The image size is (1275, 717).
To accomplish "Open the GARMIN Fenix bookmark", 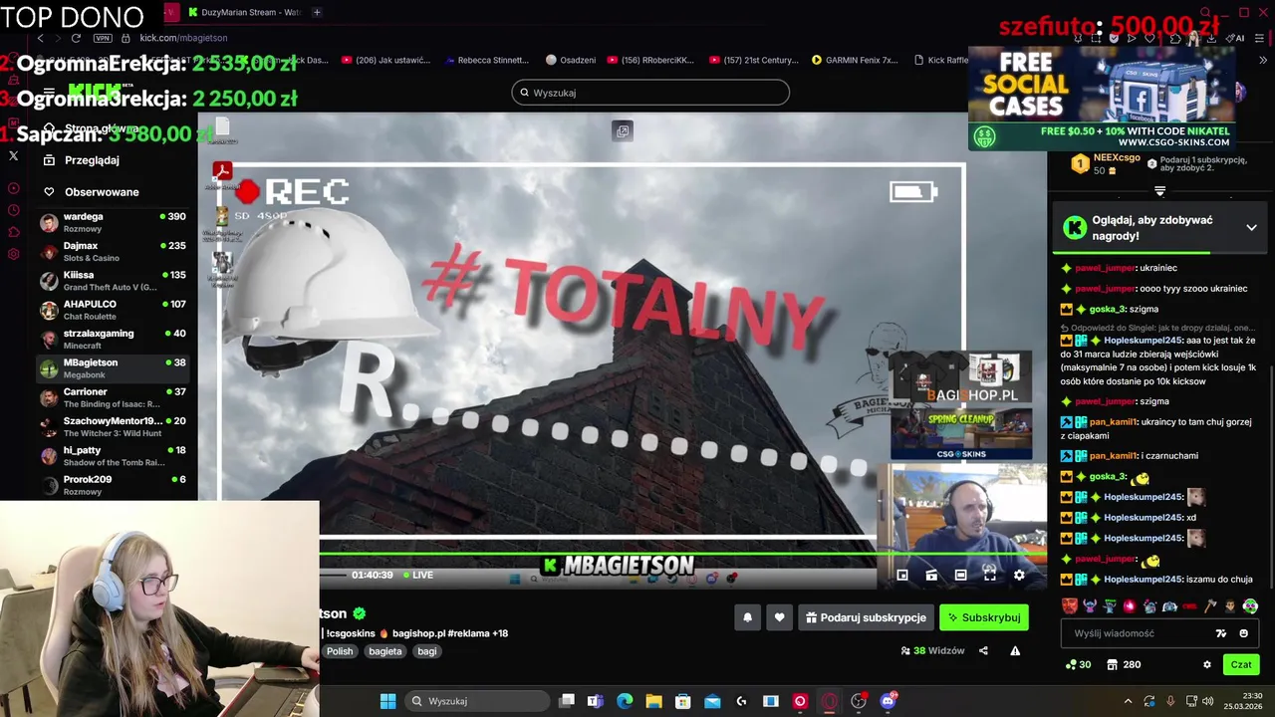I will [x=855, y=60].
